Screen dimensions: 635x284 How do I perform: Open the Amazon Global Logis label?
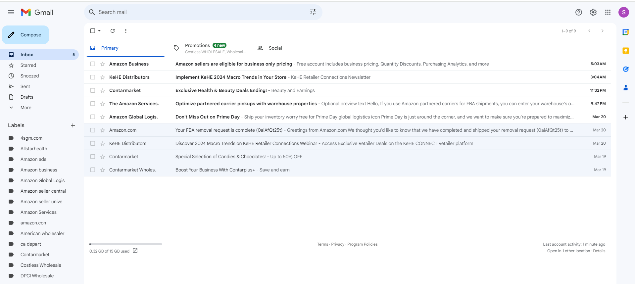42,180
